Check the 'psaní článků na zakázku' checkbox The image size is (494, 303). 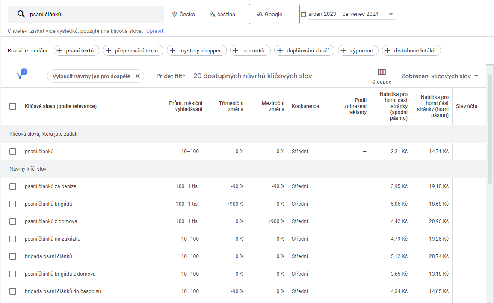[13, 239]
